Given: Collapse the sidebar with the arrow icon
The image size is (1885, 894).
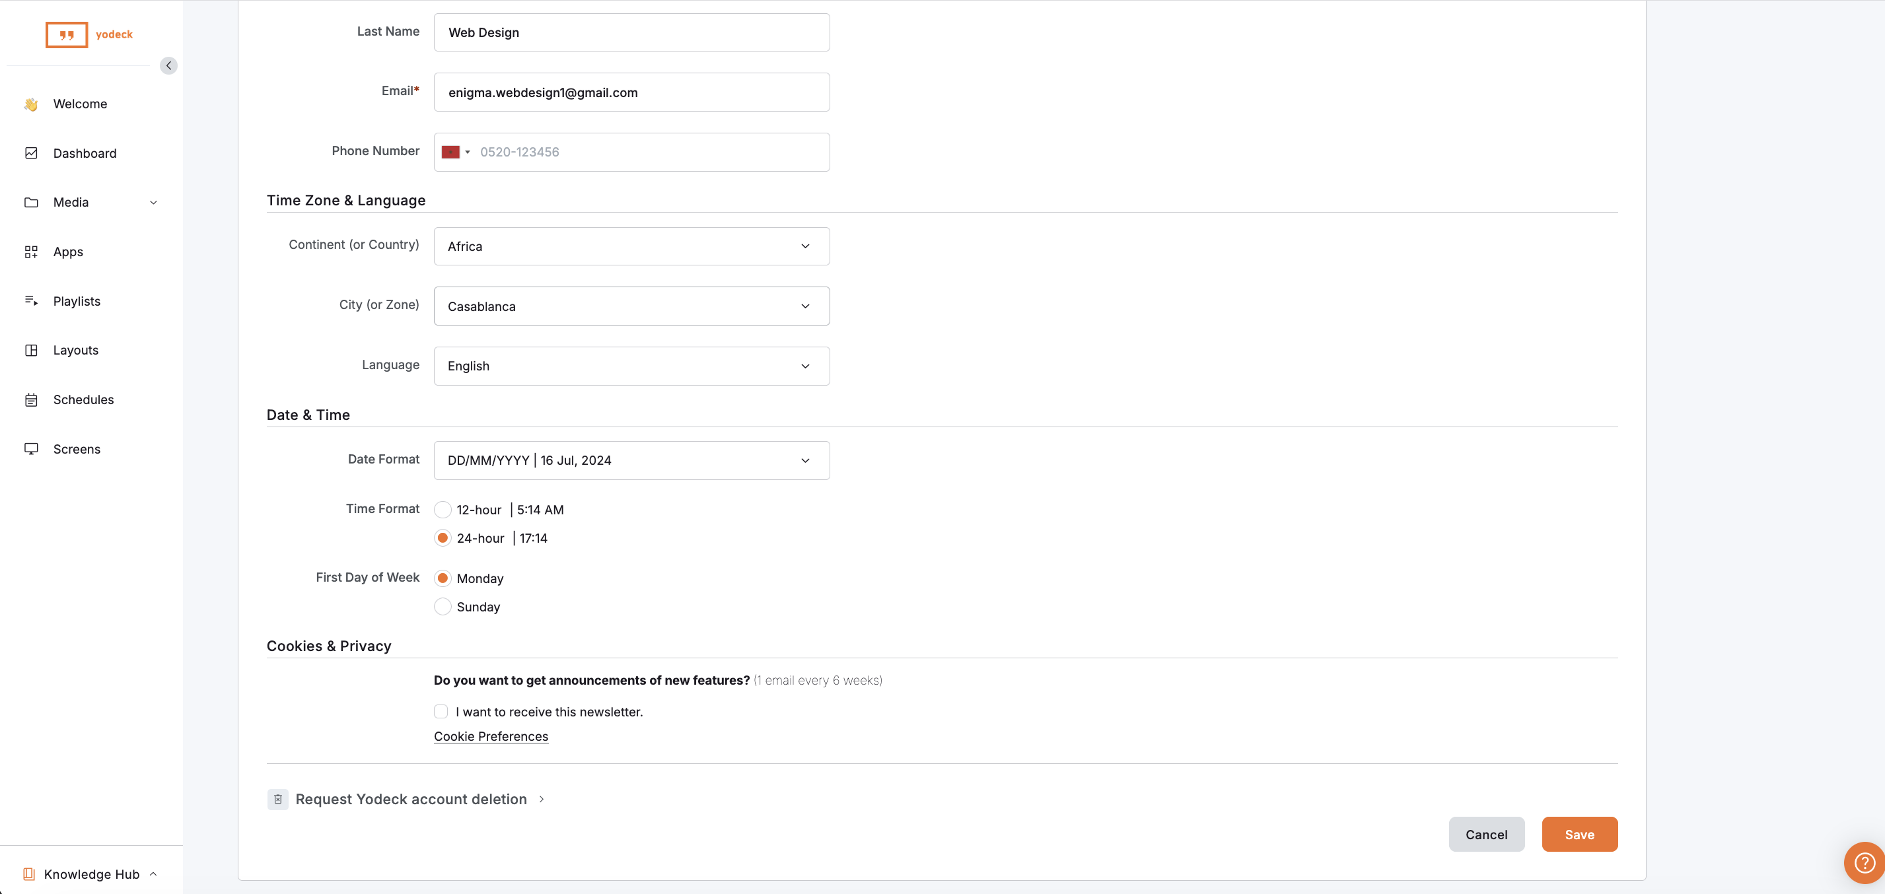Looking at the screenshot, I should (x=168, y=66).
